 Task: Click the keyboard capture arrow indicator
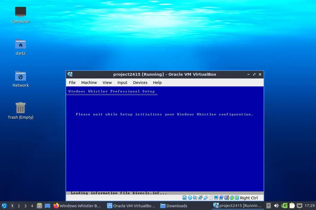pos(237,198)
